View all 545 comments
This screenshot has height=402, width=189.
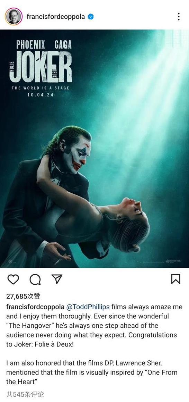(25, 394)
